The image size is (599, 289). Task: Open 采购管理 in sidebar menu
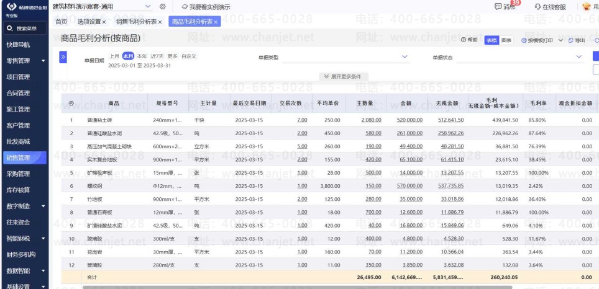coord(18,174)
